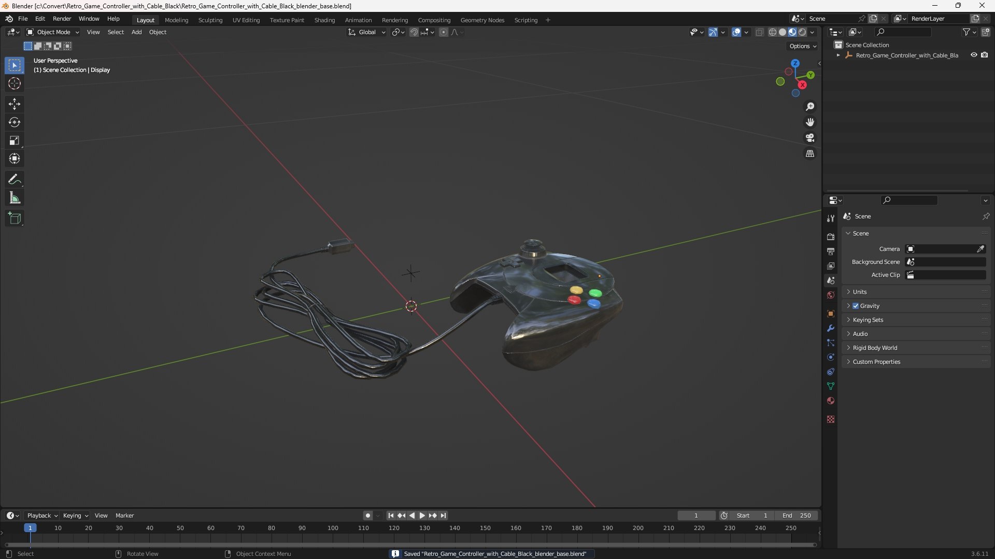Open the World properties tab
The image size is (995, 559).
831,295
